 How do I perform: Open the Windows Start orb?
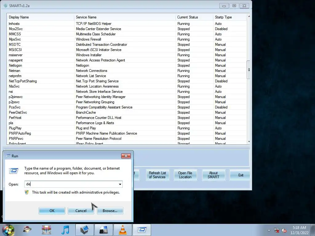tap(8, 230)
